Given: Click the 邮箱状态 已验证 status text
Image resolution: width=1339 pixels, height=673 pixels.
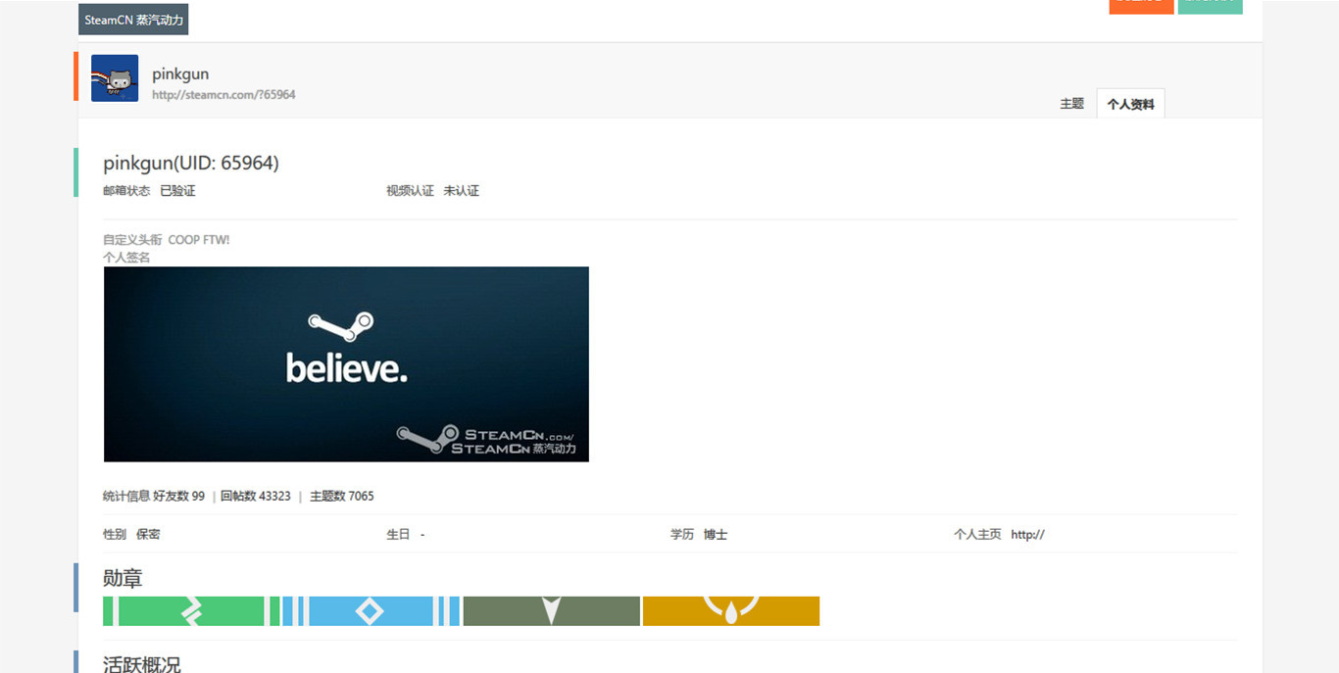Looking at the screenshot, I should [149, 191].
